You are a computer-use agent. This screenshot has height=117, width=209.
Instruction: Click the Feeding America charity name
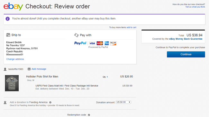[x=38, y=102]
